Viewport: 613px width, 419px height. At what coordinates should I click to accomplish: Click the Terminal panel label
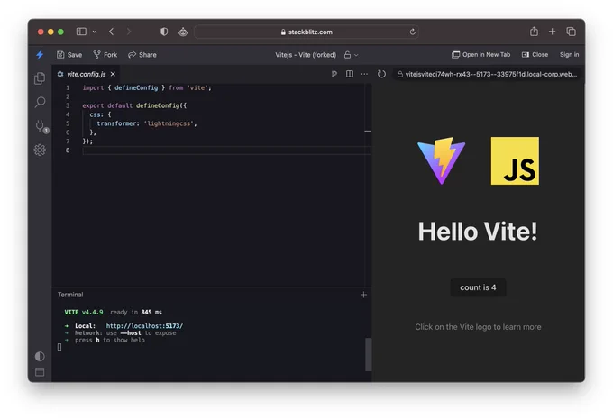[70, 295]
